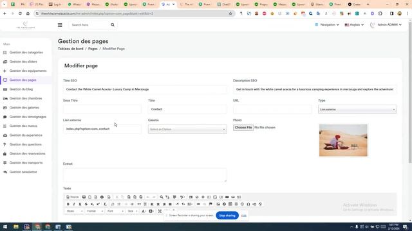Click the Remove Format icon
This screenshot has height=231, width=412.
point(105,204)
